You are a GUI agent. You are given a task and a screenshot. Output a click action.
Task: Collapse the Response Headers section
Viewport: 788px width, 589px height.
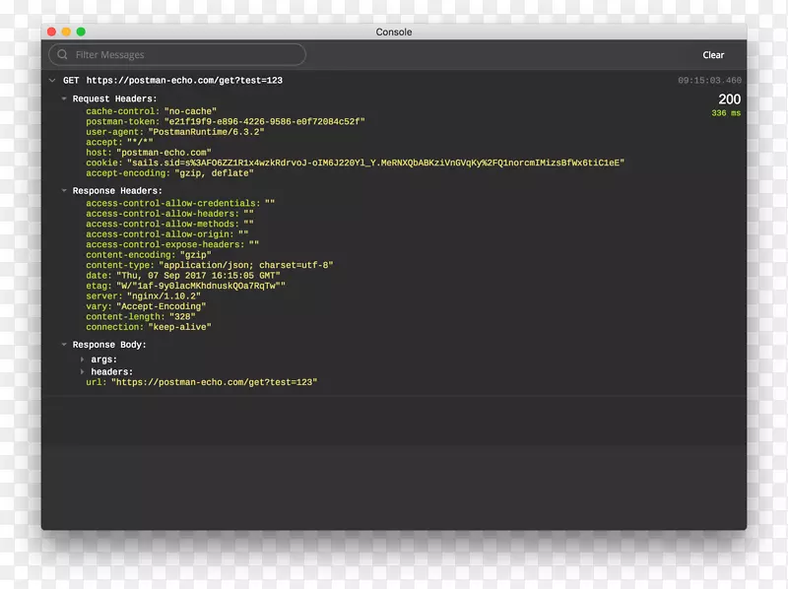coord(65,190)
